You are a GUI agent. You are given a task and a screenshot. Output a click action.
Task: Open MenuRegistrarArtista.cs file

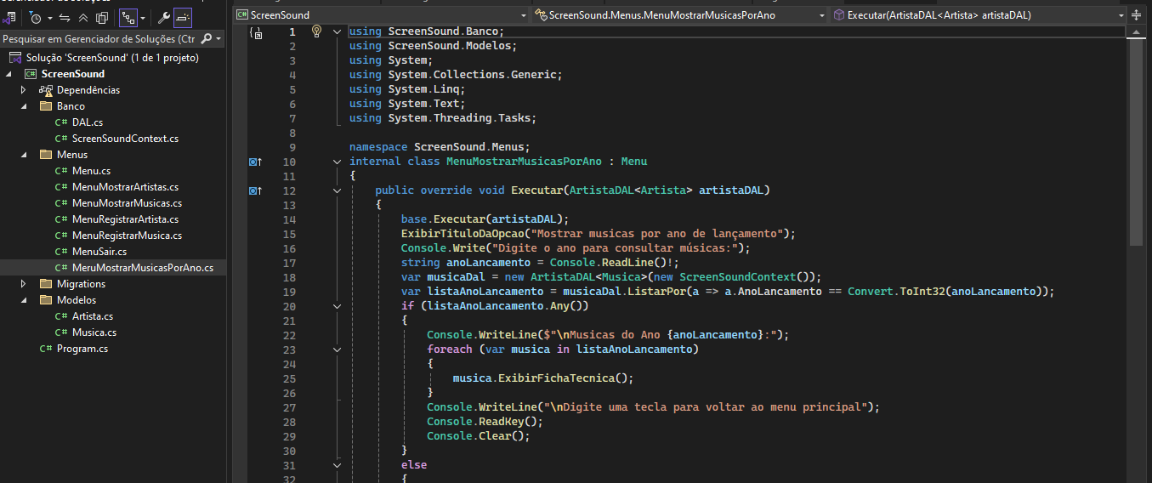[125, 219]
